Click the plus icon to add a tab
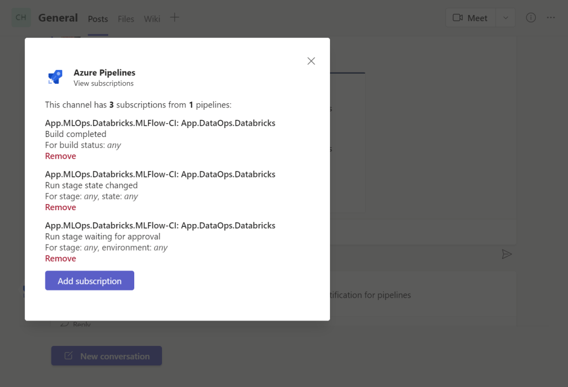Viewport: 568px width, 387px height. (x=174, y=18)
